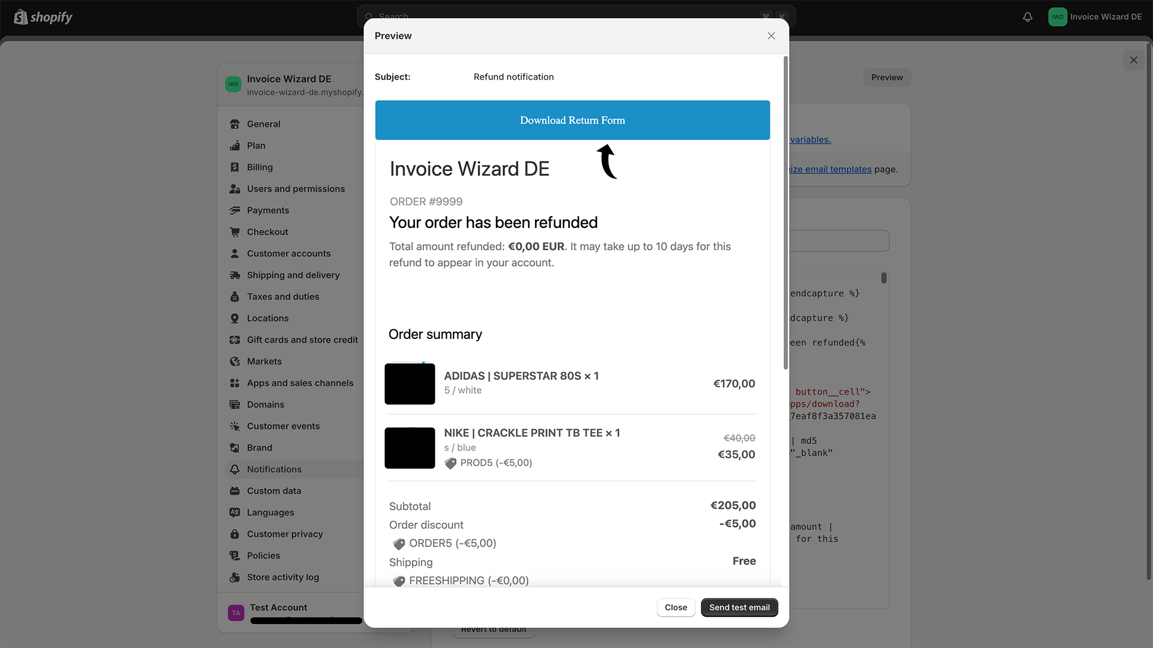Image resolution: width=1153 pixels, height=648 pixels.
Task: Click the Customer accounts icon
Action: tap(235, 254)
